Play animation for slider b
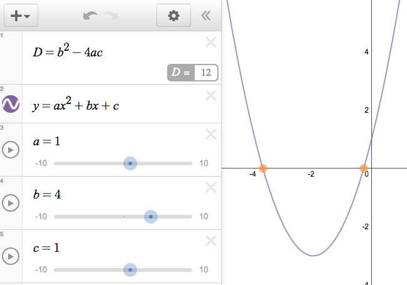Screen dimensions: 407x285 [x=11, y=203]
